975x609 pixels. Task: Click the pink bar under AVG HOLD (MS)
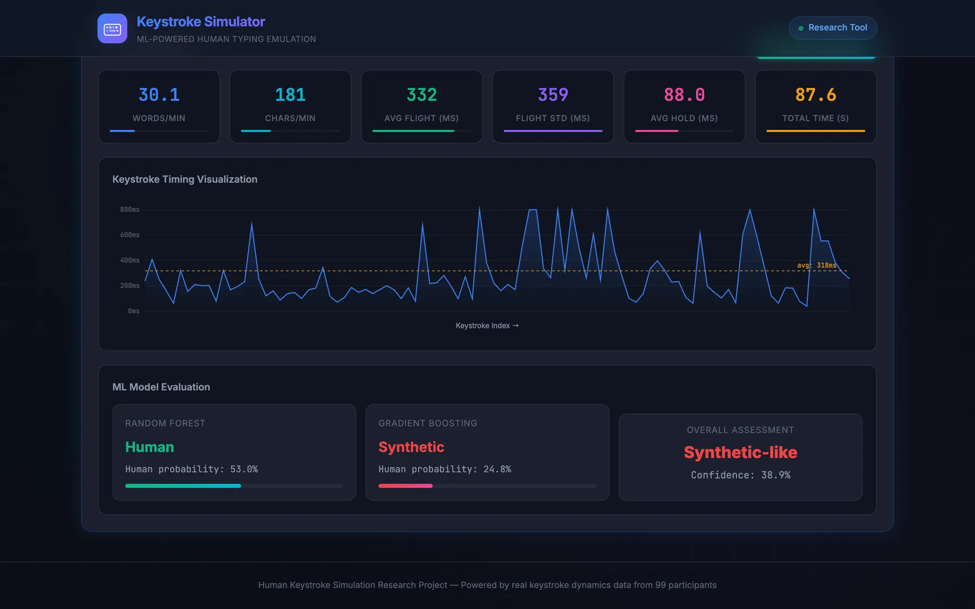click(x=656, y=131)
